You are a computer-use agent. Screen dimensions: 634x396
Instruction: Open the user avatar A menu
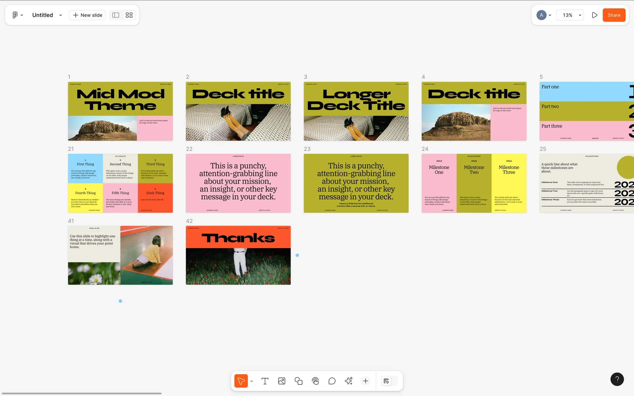point(544,15)
